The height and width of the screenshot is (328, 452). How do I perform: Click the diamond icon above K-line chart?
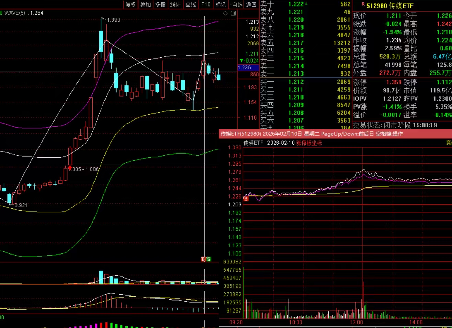(225, 13)
